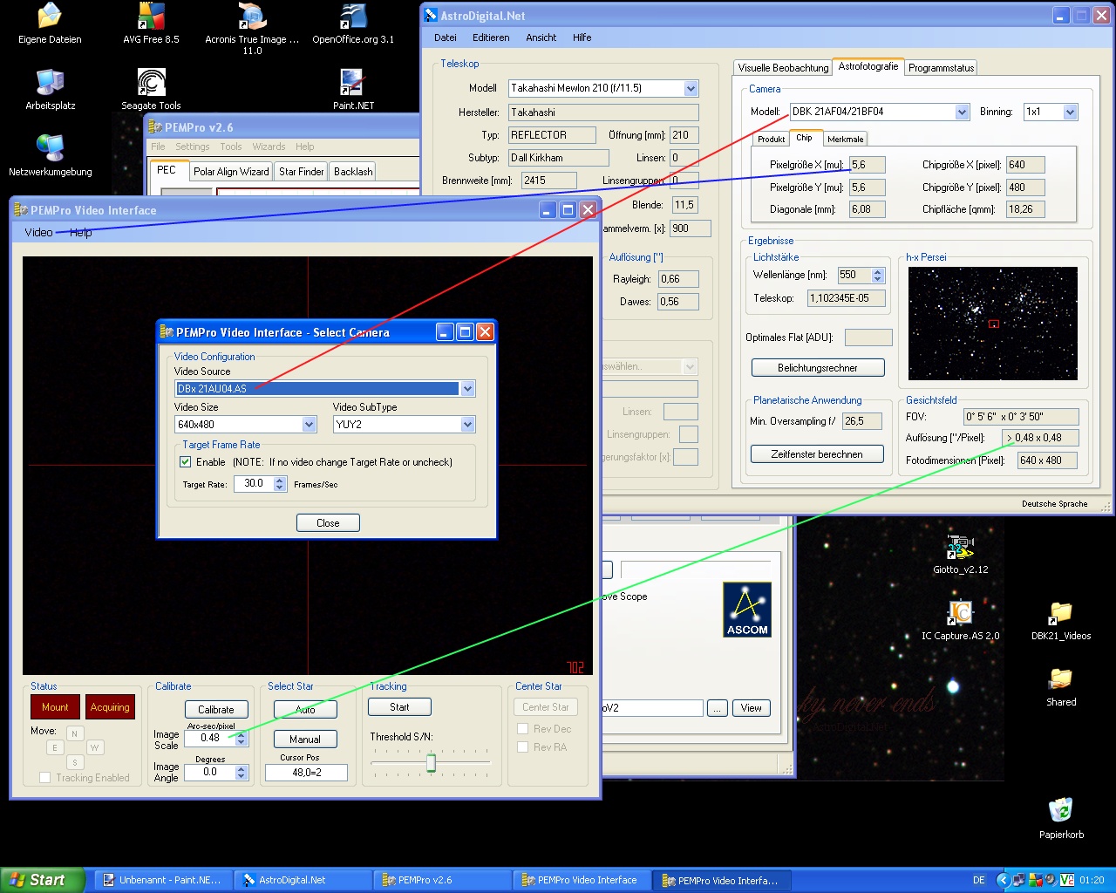Click the Threshold S/N slider handle
Screen dimensions: 1116x893
coord(431,763)
